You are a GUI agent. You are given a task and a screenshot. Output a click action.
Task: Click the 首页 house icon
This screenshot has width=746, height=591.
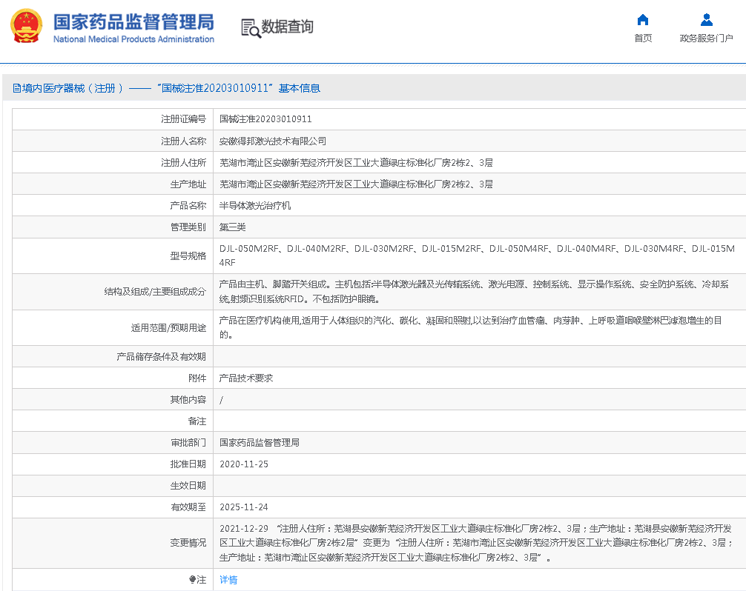click(643, 20)
